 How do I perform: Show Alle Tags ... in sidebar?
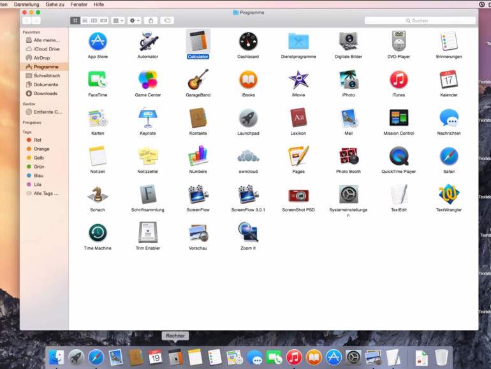44,193
